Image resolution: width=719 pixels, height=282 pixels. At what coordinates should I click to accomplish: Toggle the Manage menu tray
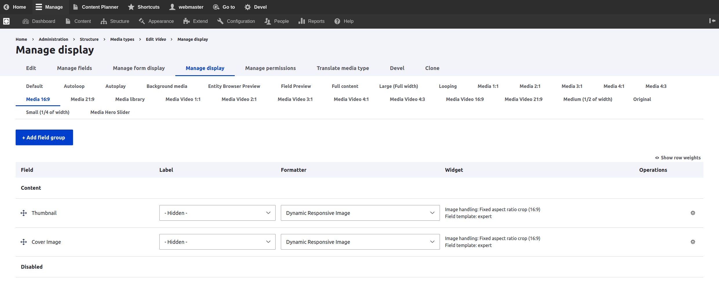[x=49, y=7]
